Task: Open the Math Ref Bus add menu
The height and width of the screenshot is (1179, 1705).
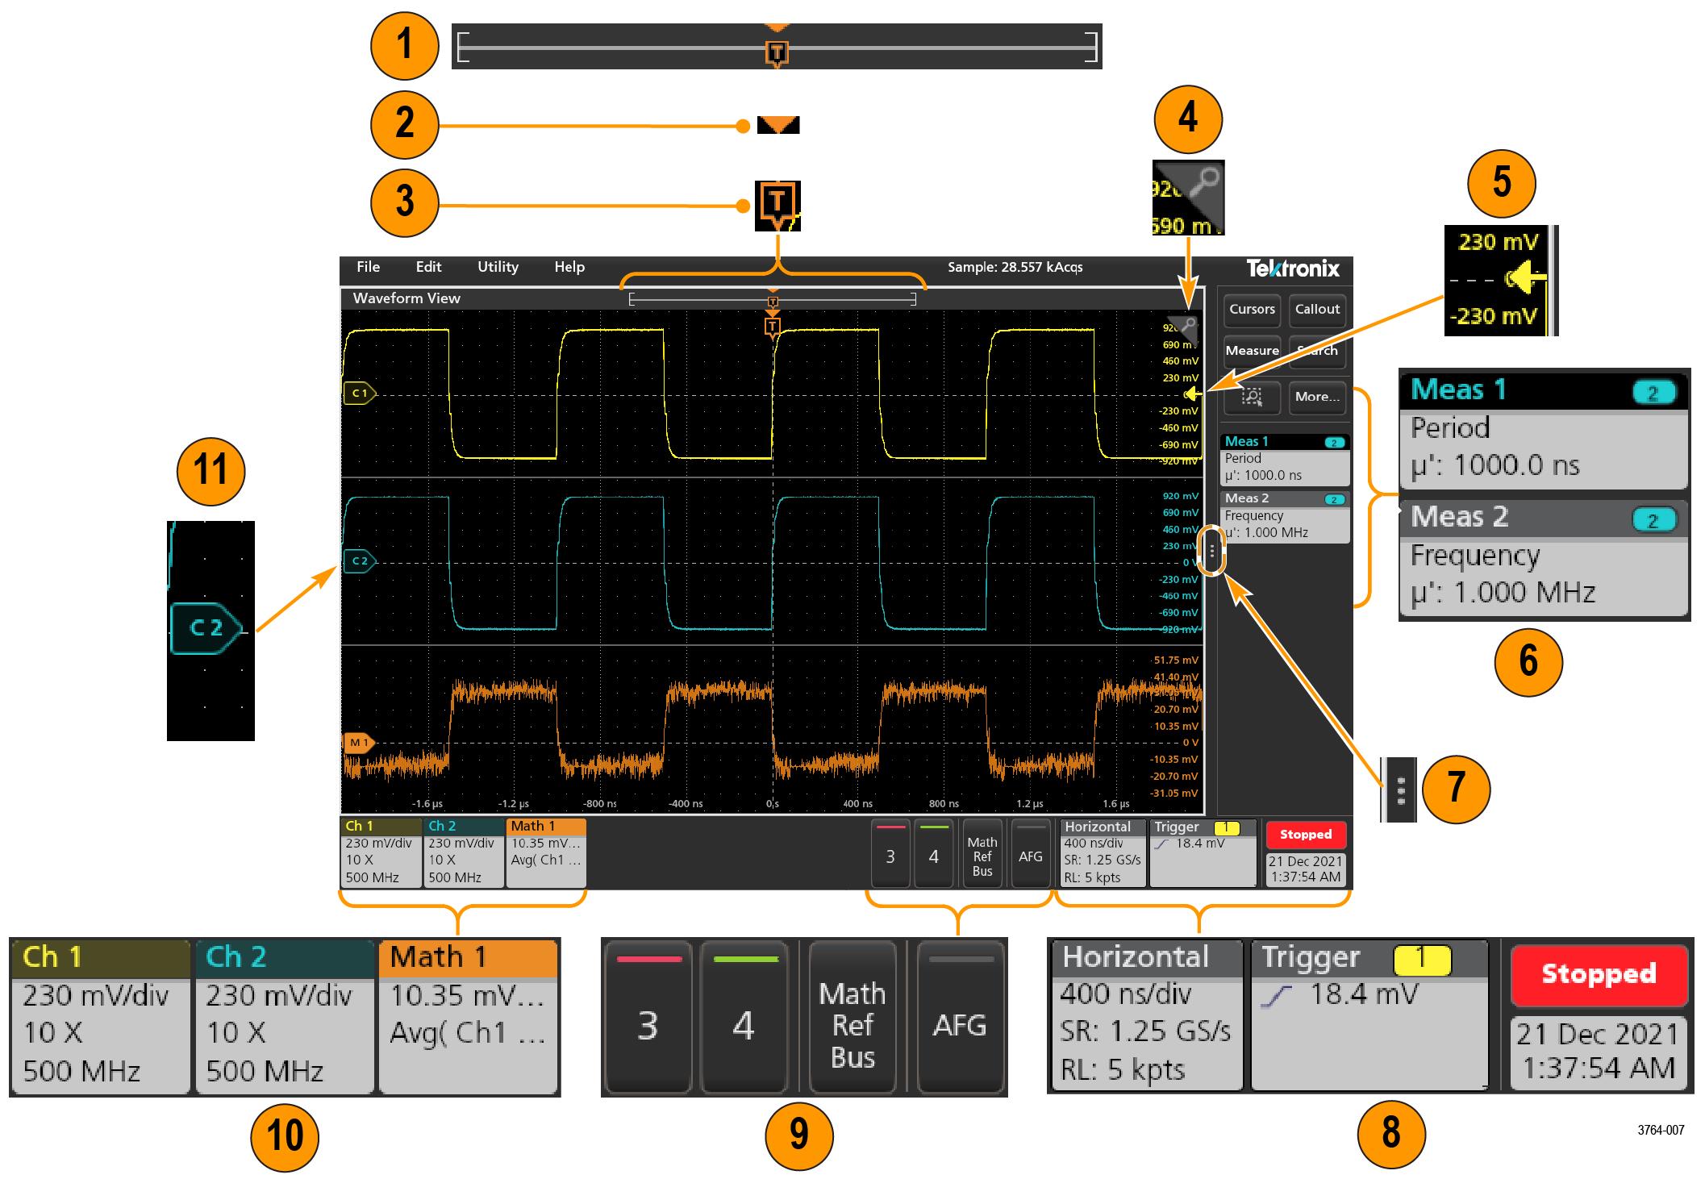Action: click(982, 855)
